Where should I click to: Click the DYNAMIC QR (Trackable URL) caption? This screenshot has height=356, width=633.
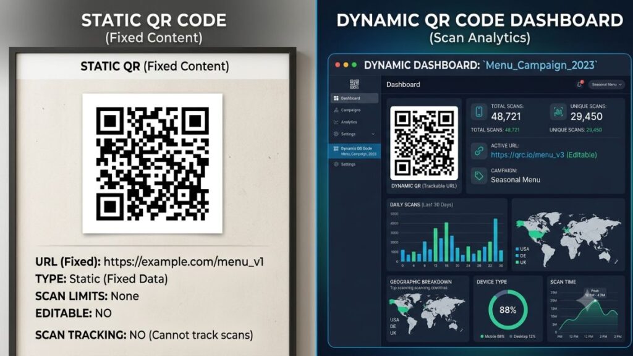[424, 186]
